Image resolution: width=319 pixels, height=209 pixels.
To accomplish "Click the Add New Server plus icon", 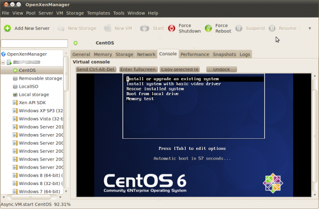I will tap(7, 28).
